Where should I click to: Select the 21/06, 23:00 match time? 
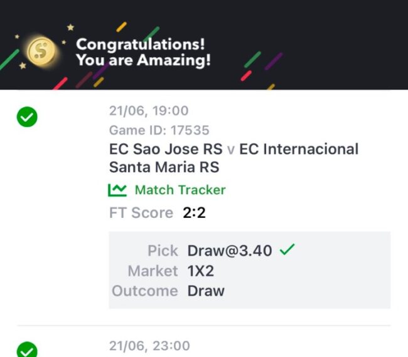coord(149,346)
